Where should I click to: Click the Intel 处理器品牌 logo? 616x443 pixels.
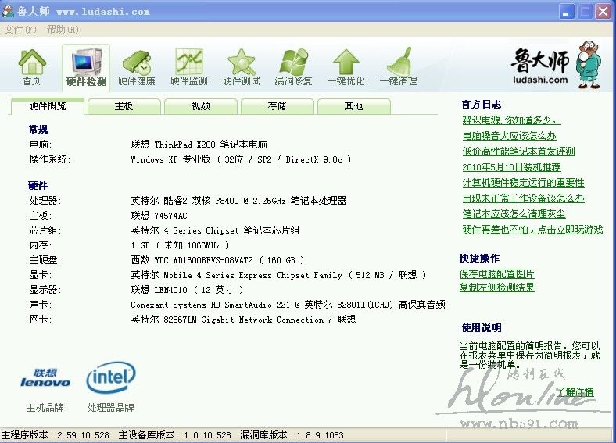[x=110, y=379]
